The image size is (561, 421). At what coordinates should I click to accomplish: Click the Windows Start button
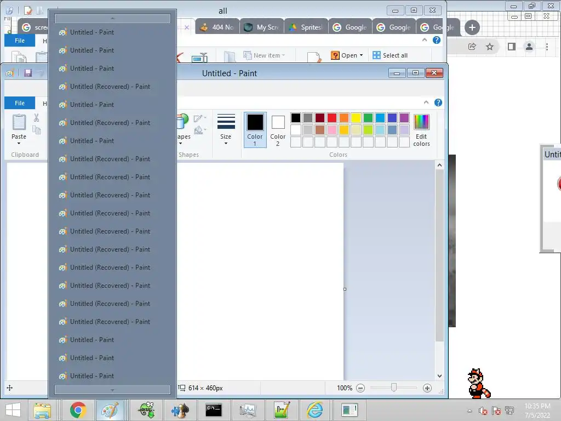click(13, 410)
